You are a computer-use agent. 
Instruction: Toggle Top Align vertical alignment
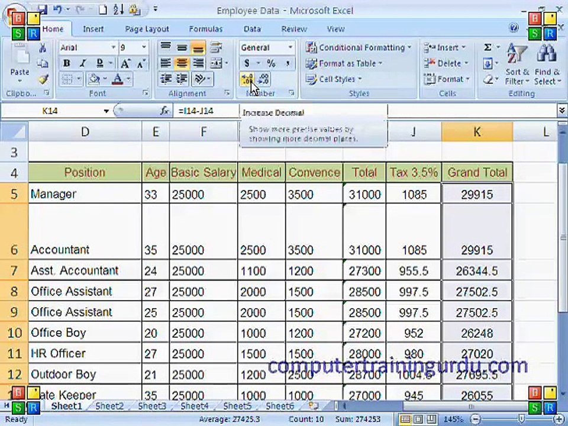(166, 47)
